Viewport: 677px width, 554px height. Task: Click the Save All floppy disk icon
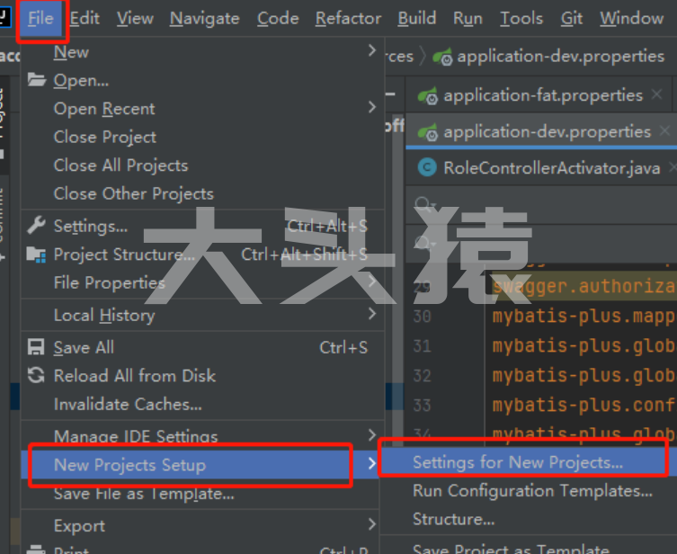coord(36,347)
